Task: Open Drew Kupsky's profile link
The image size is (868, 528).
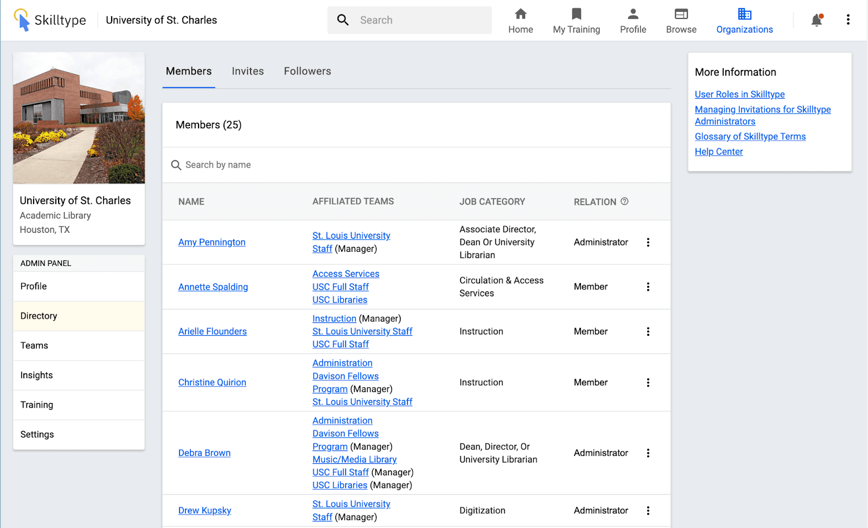Action: coord(205,511)
